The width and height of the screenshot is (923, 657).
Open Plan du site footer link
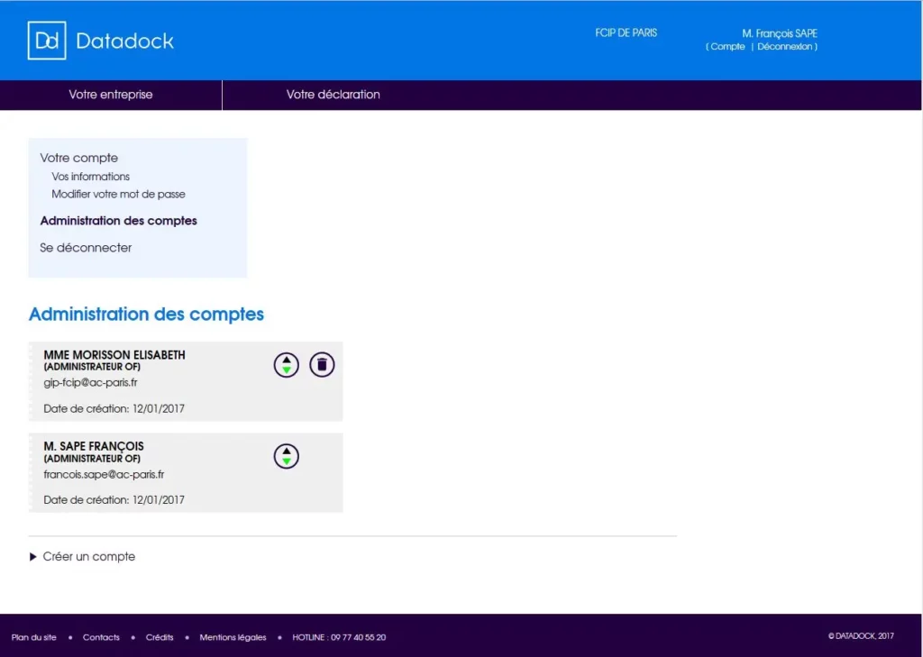point(34,637)
